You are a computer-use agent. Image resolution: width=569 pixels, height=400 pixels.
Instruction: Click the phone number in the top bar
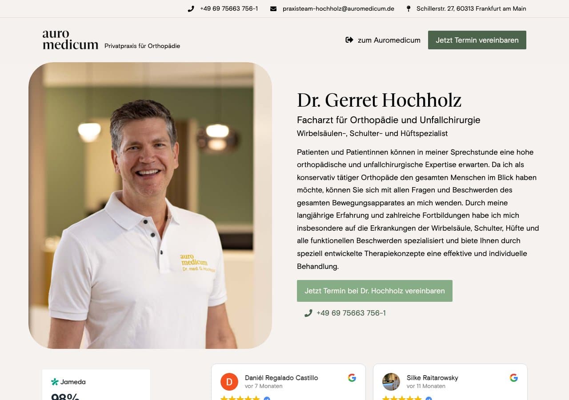pyautogui.click(x=229, y=8)
